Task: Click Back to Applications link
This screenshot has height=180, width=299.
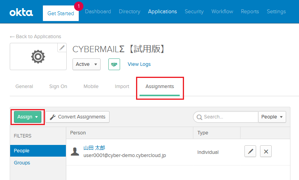Action: [35, 37]
